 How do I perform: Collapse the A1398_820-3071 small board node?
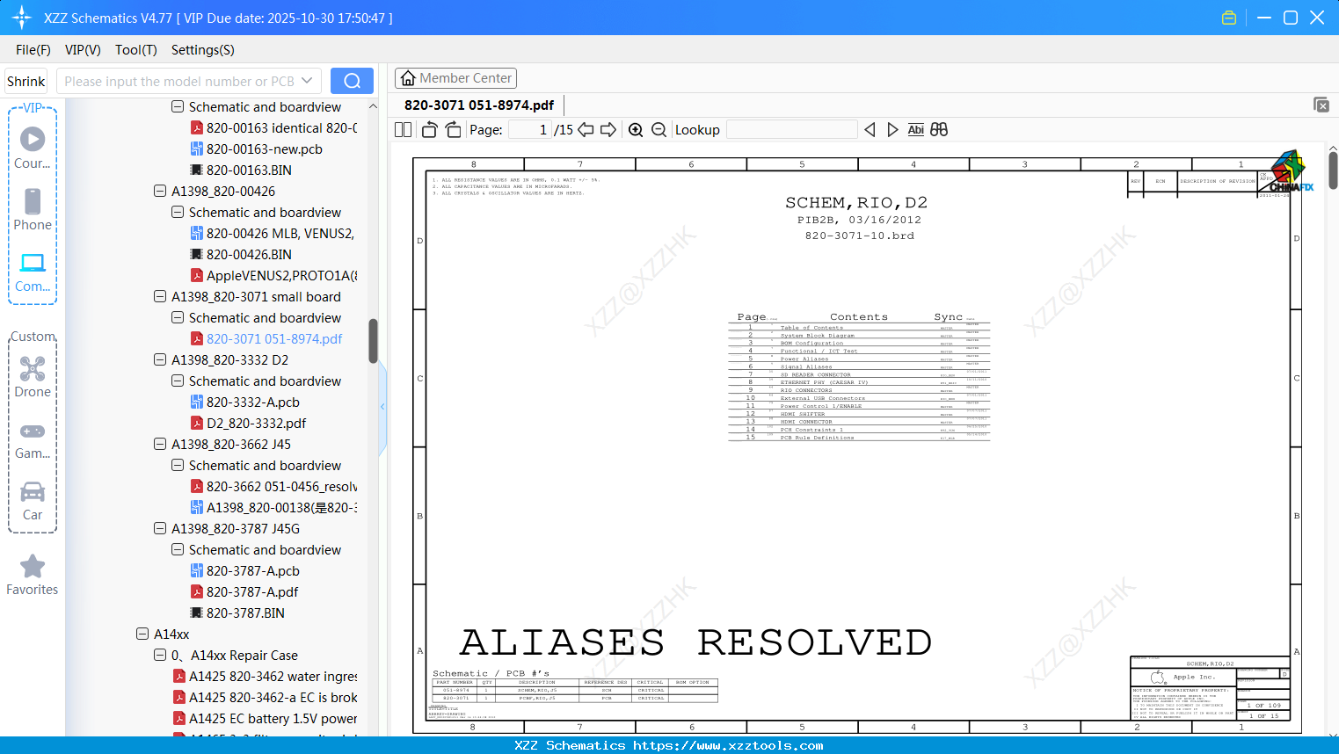click(160, 296)
